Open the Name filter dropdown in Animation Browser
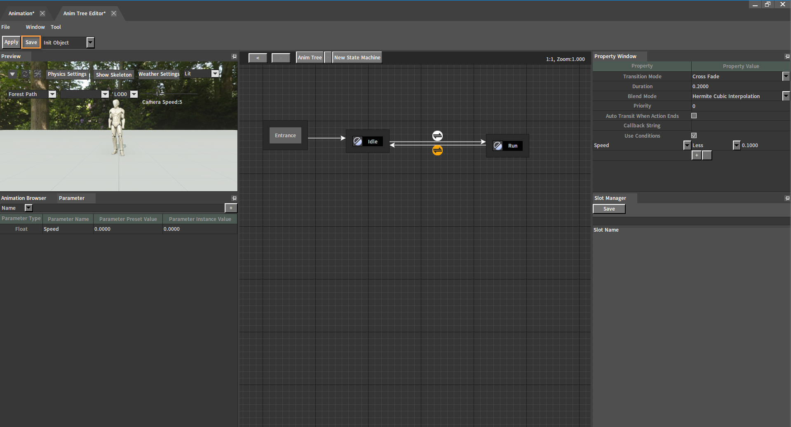The image size is (791, 427). point(28,208)
